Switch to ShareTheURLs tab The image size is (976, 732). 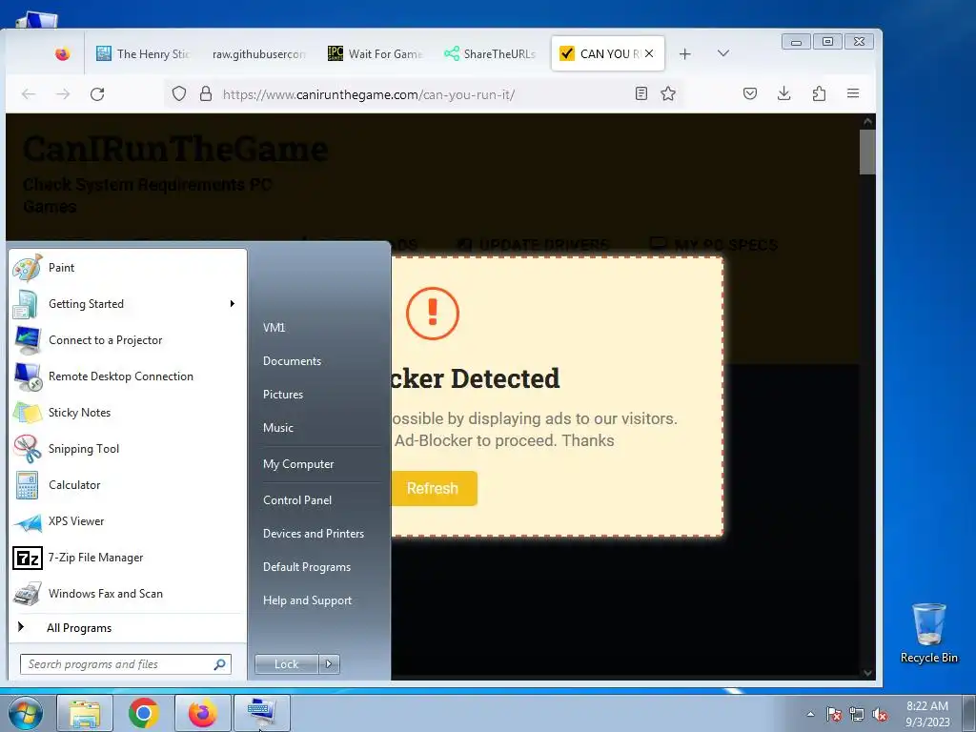point(490,54)
